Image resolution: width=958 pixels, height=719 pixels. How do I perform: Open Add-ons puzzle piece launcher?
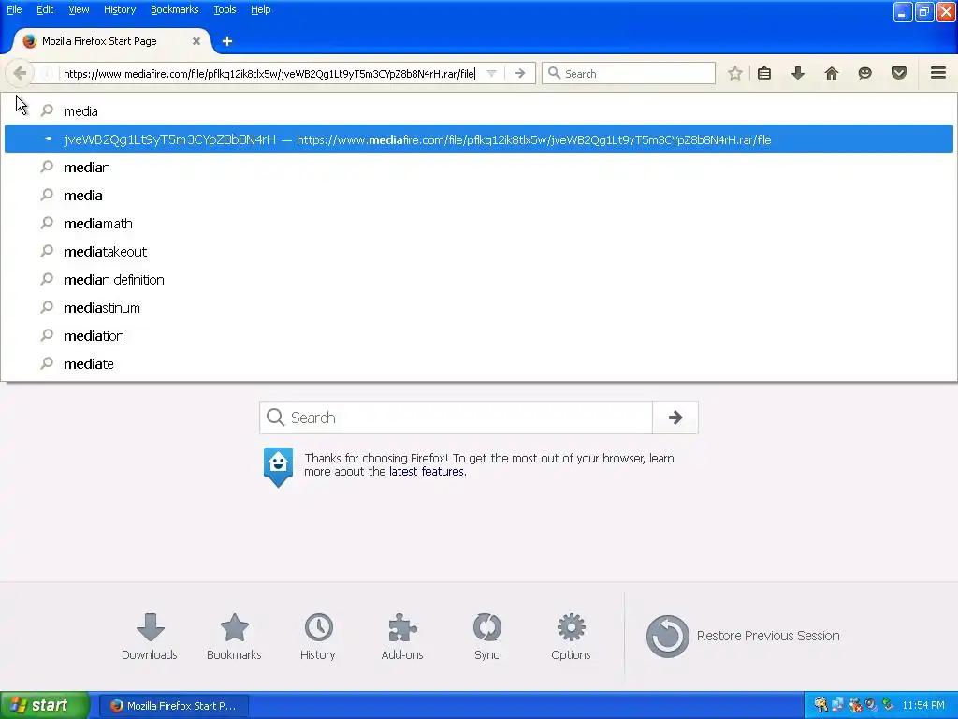tap(402, 637)
